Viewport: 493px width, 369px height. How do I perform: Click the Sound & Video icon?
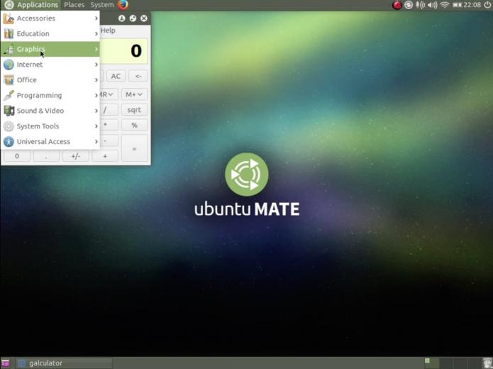click(x=9, y=111)
